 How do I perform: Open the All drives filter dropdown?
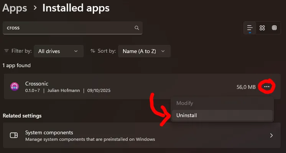point(59,51)
